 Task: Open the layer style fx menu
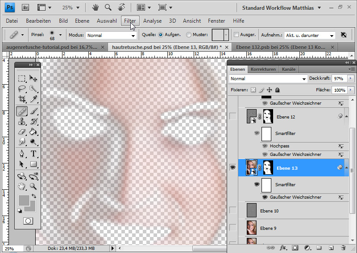[283, 248]
